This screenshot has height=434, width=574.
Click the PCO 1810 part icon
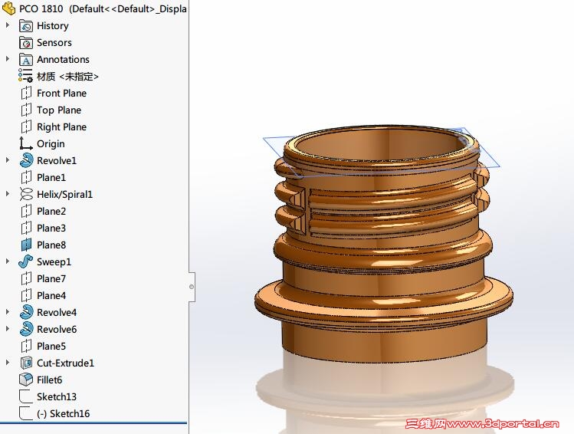coord(8,8)
